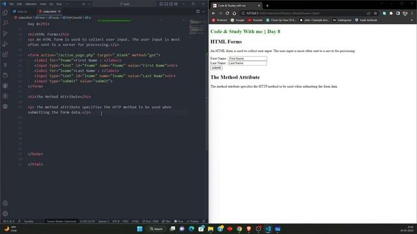Open the browser side panel icon
This screenshot has width=417, height=234.
click(x=398, y=13)
